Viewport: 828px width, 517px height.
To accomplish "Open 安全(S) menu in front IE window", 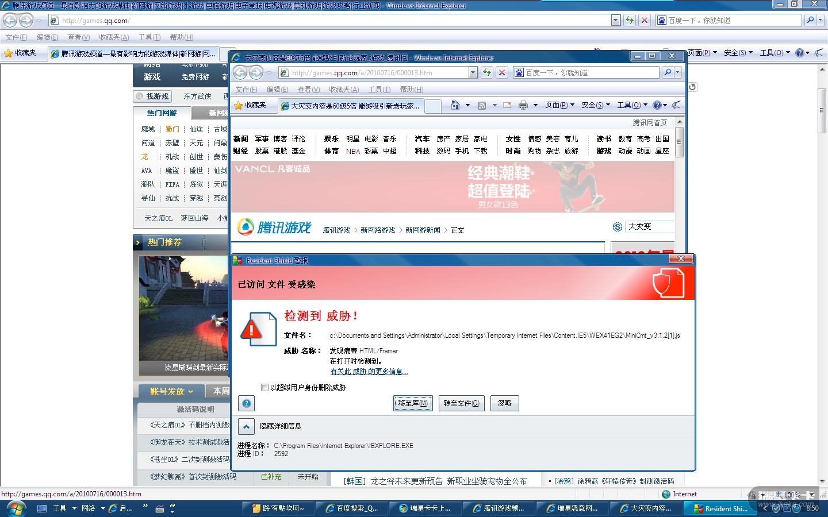I will coord(595,105).
